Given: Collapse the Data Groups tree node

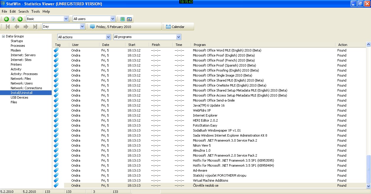Looking at the screenshot, I should (x=3, y=37).
